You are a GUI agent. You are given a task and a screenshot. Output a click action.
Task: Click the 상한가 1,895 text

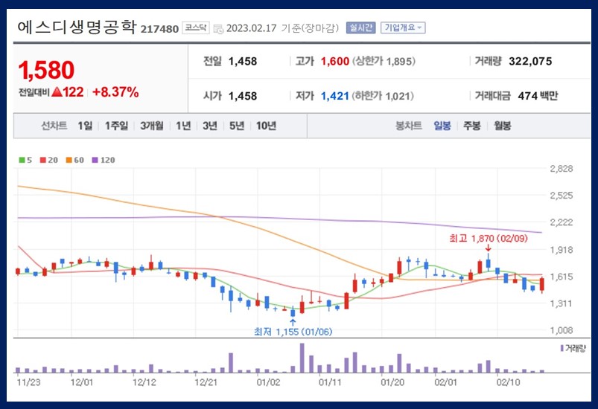tap(384, 61)
